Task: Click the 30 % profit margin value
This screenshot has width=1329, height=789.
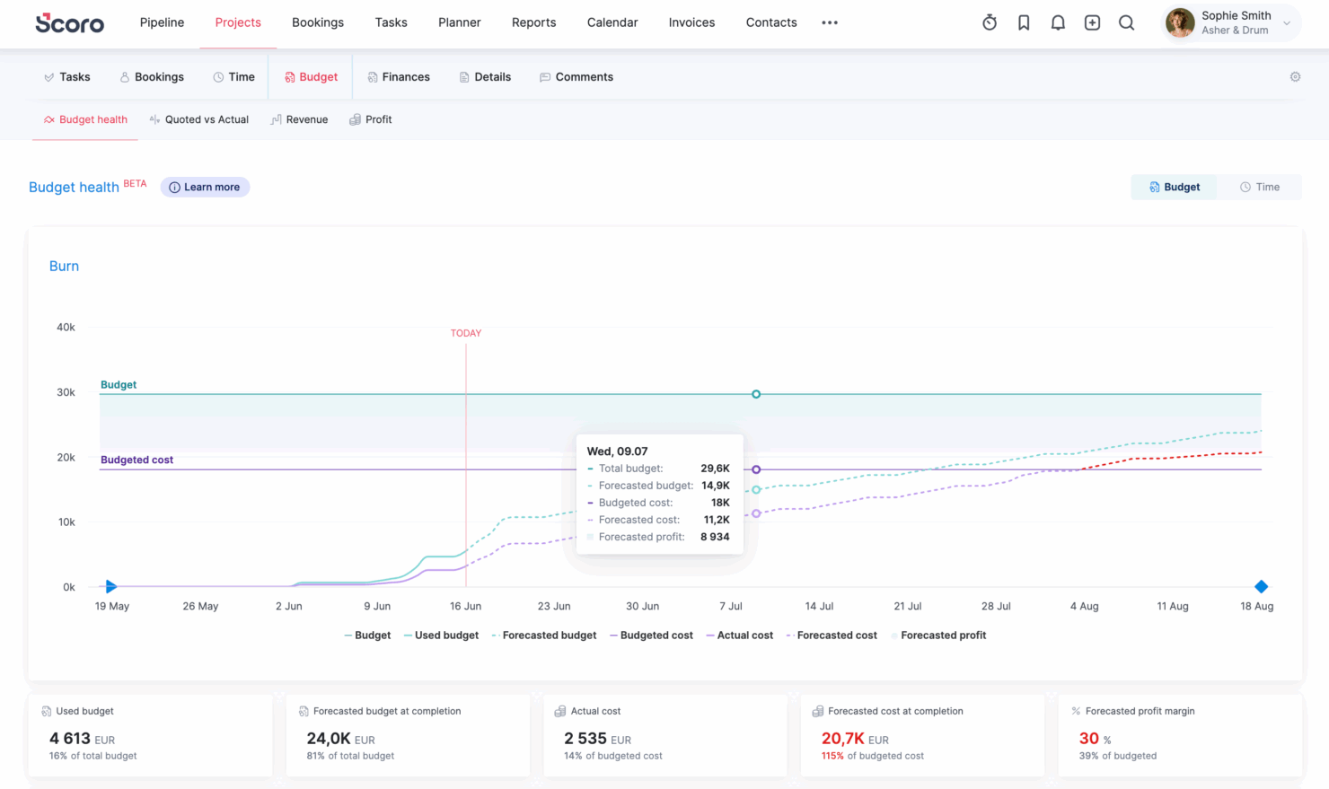Action: pos(1096,739)
